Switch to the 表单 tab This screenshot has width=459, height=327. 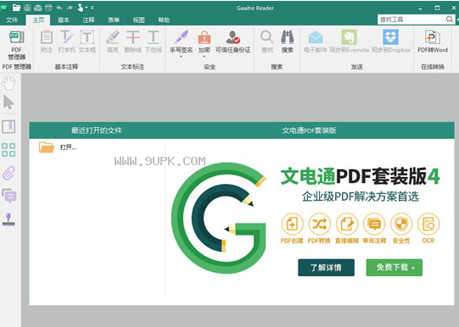coord(114,19)
